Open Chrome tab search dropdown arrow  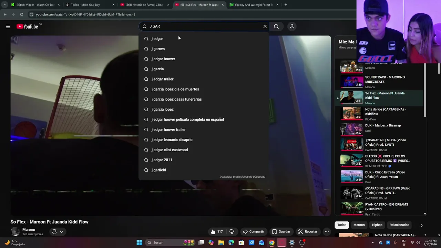coord(4,5)
